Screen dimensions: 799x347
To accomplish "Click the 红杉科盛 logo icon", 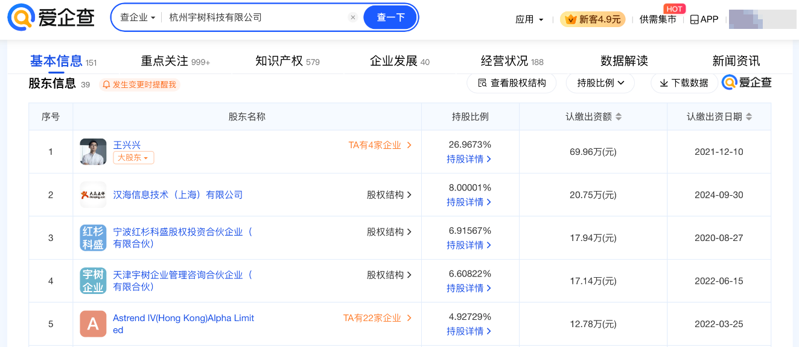I will [93, 238].
